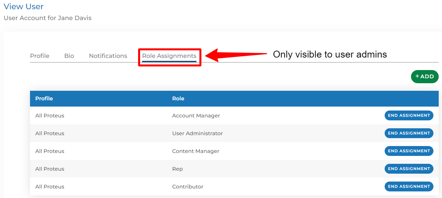Select the Account Manager role cell
Viewport: 442px width, 198px height.
(196, 116)
